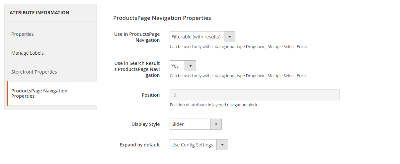400x164 pixels.
Task: Click the arrow icon beside Filterable (with results)
Action: (230, 37)
